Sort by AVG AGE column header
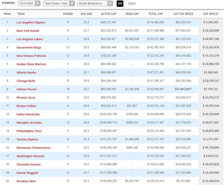 86,14
